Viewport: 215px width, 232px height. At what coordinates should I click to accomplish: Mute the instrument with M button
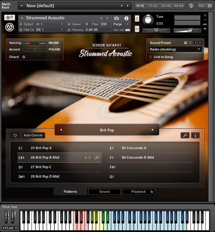point(137,29)
